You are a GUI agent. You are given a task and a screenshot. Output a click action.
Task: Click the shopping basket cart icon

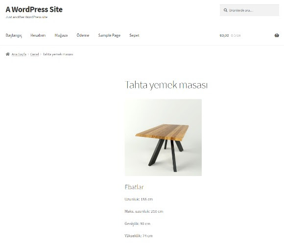(277, 35)
